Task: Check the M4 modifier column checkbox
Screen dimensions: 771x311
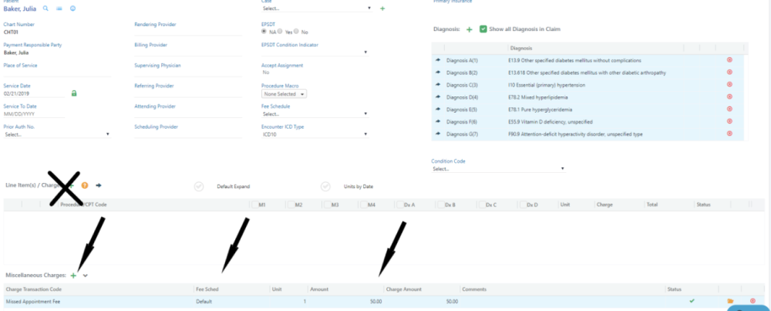Action: pyautogui.click(x=364, y=205)
